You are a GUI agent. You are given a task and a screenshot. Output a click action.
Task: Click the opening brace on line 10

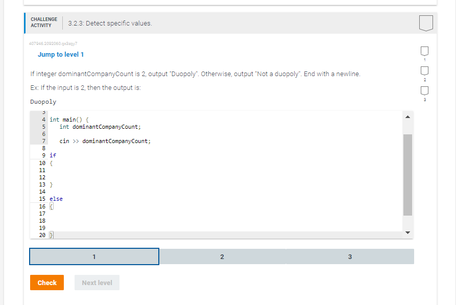click(51, 163)
